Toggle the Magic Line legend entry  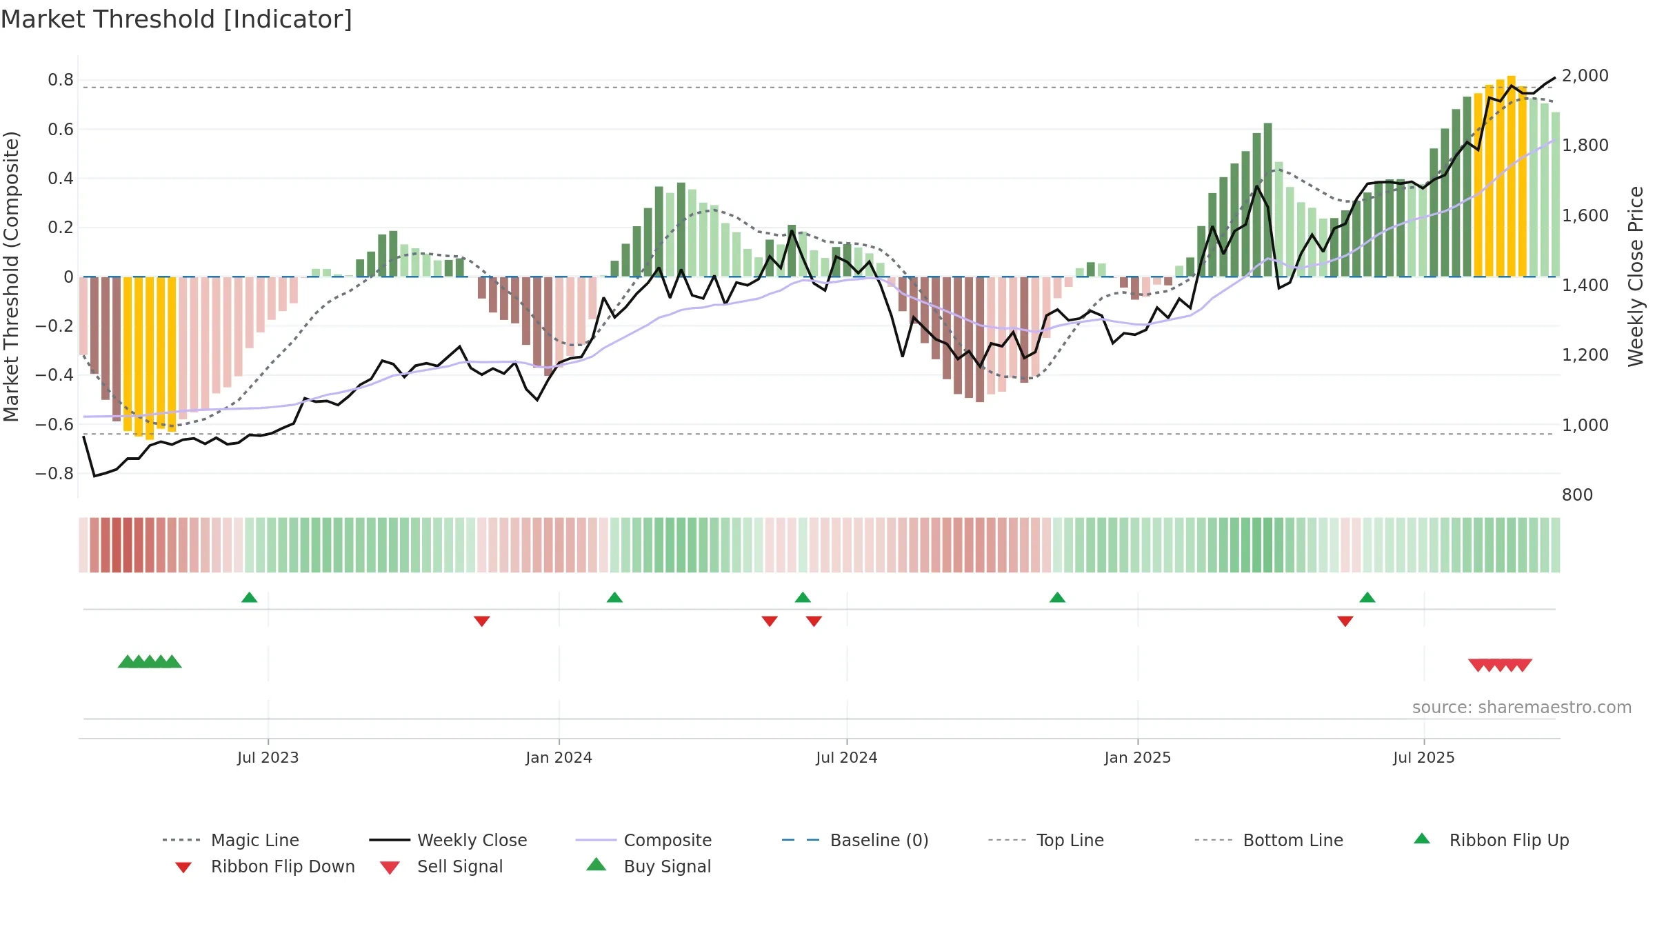[x=231, y=840]
